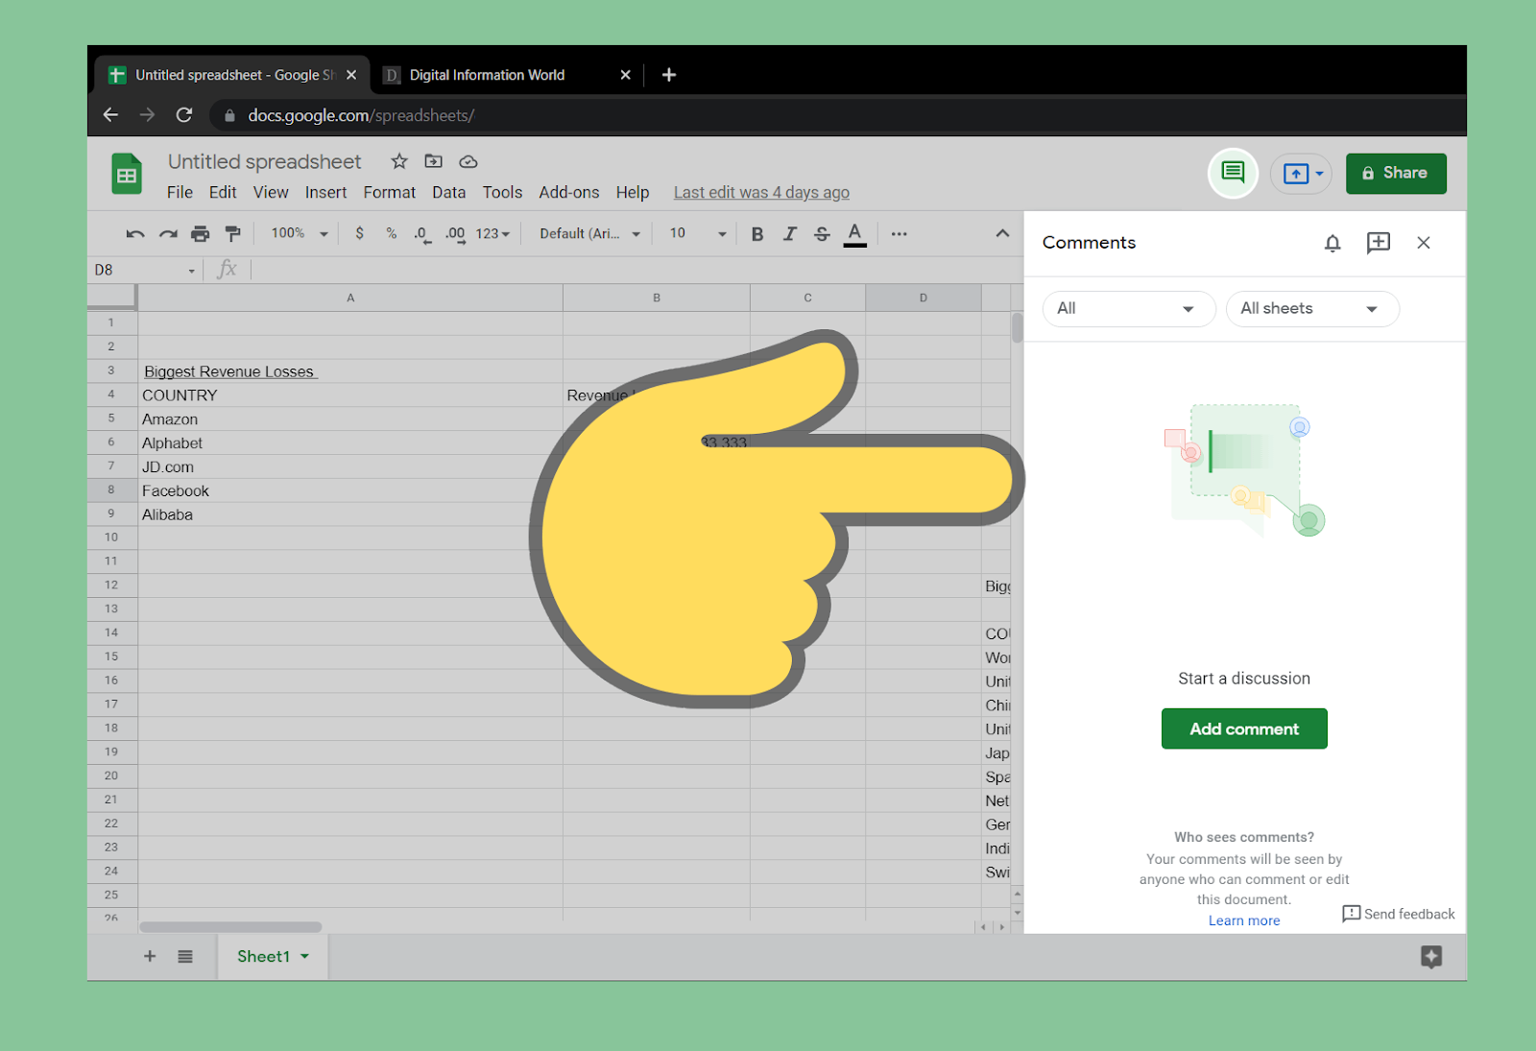
Task: Click the notification bell in the Comments panel
Action: tap(1332, 243)
